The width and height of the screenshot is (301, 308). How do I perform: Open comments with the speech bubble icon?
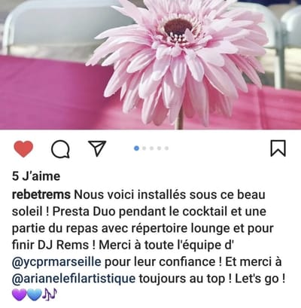60,149
